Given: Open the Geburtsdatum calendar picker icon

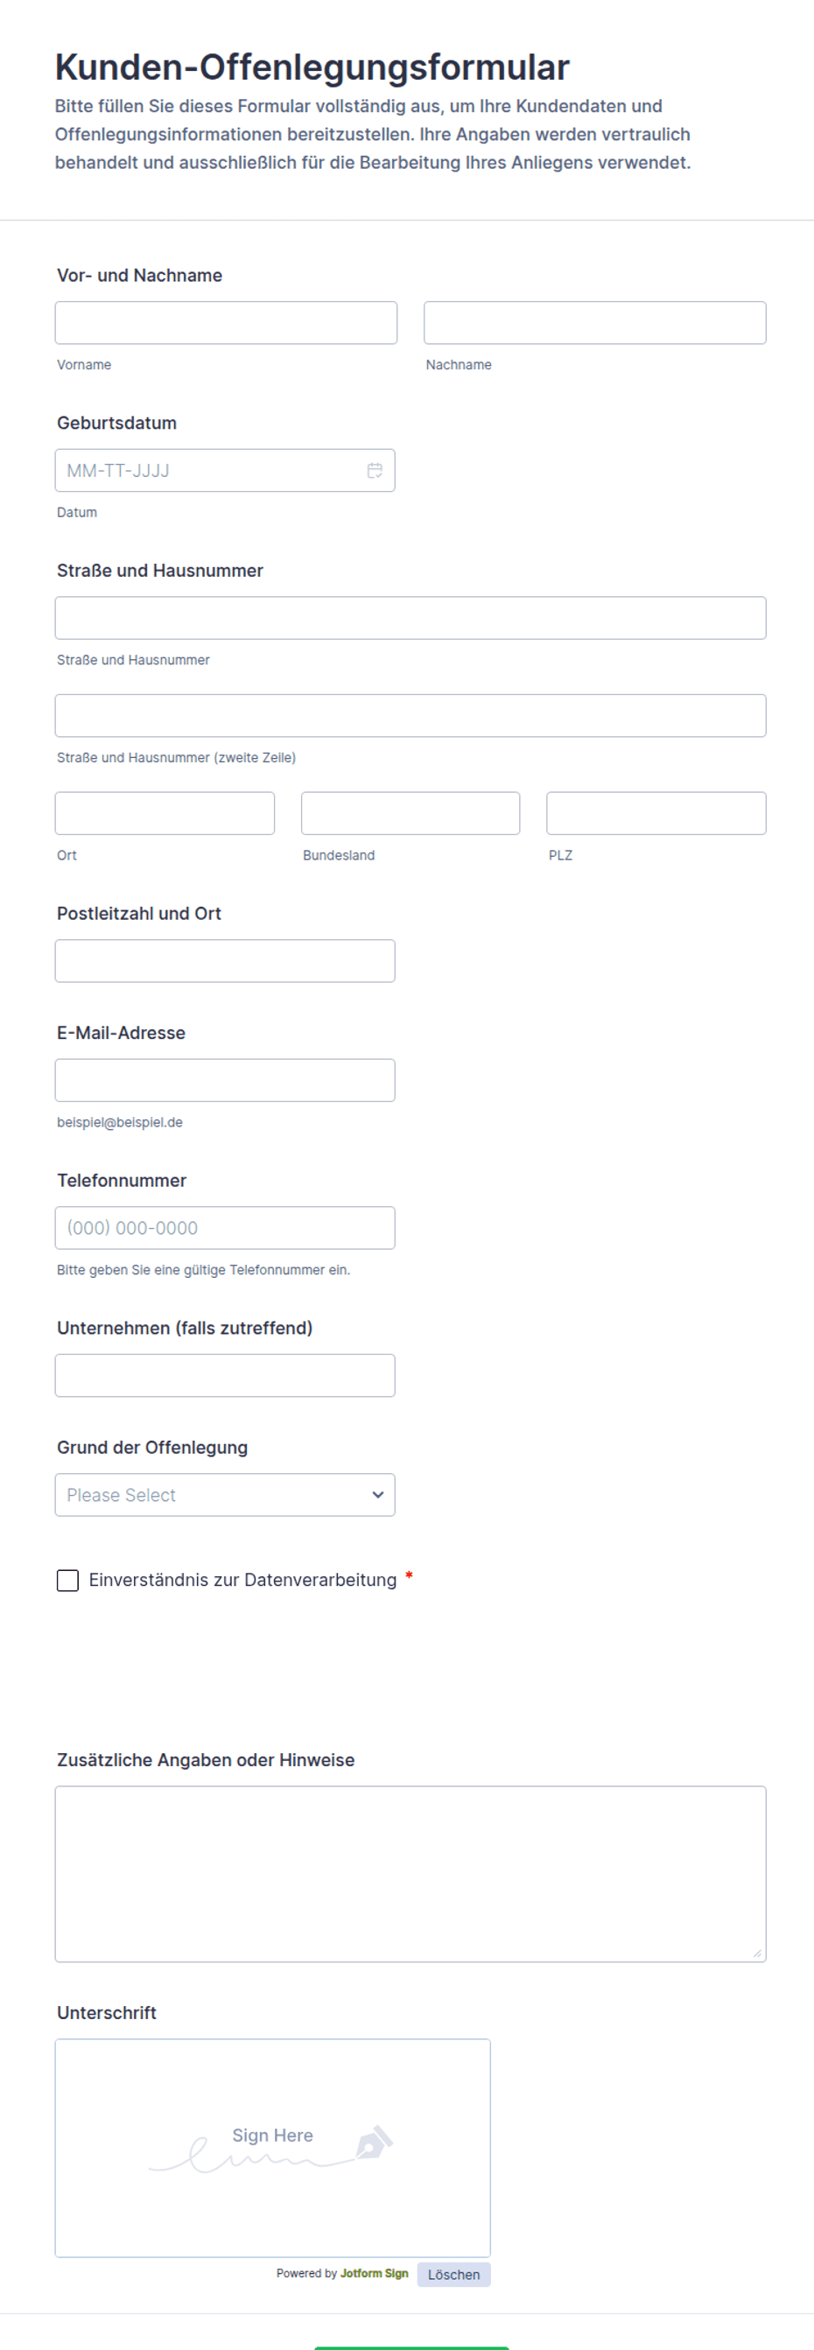Looking at the screenshot, I should [374, 471].
